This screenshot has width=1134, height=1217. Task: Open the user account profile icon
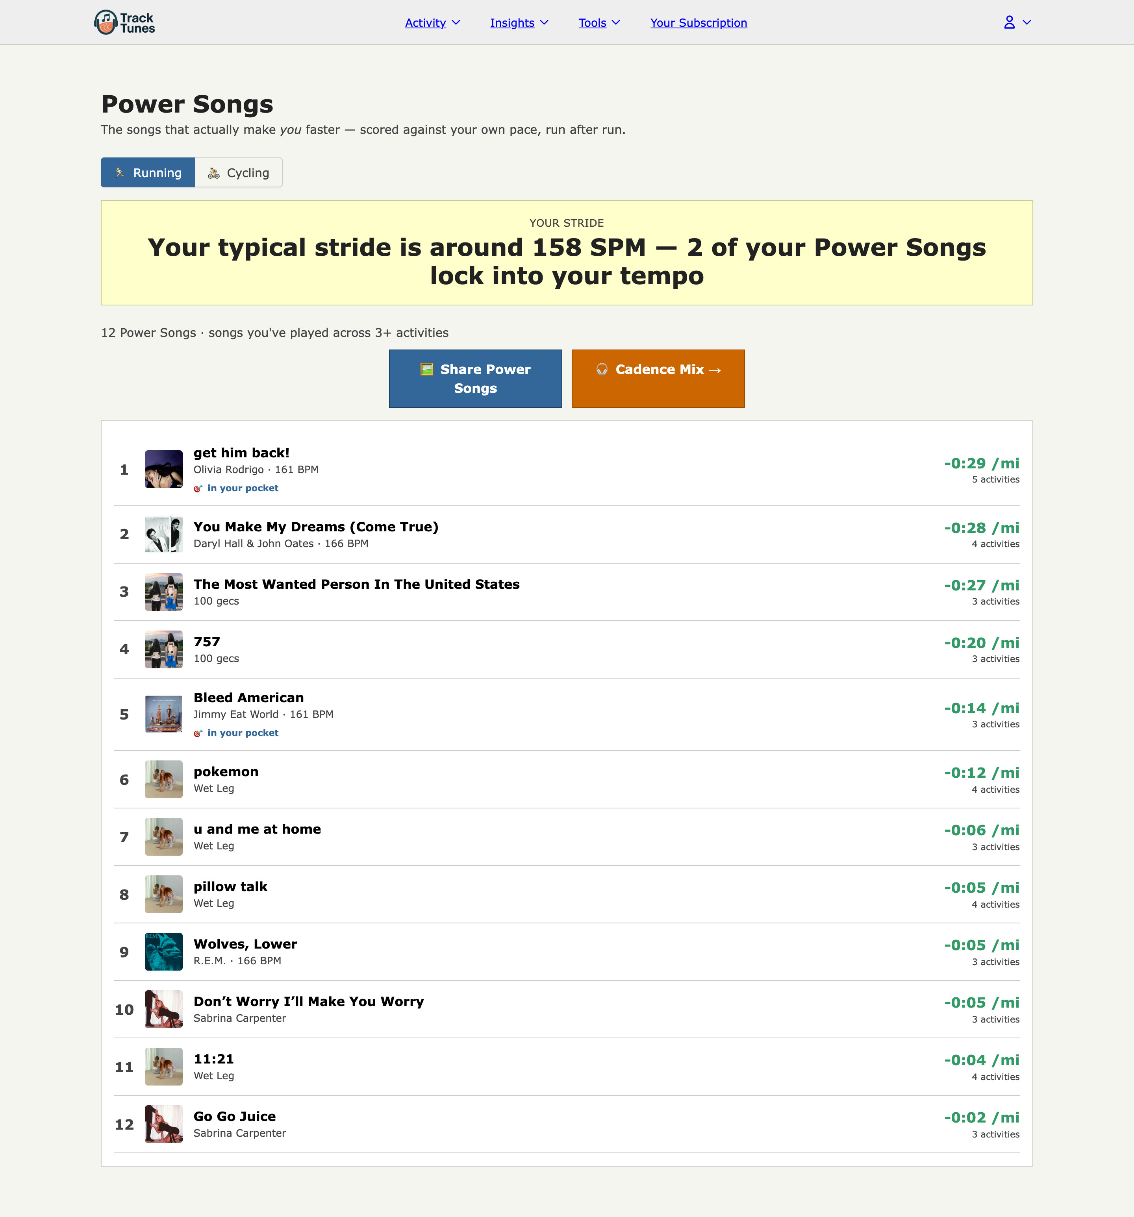(x=1009, y=23)
